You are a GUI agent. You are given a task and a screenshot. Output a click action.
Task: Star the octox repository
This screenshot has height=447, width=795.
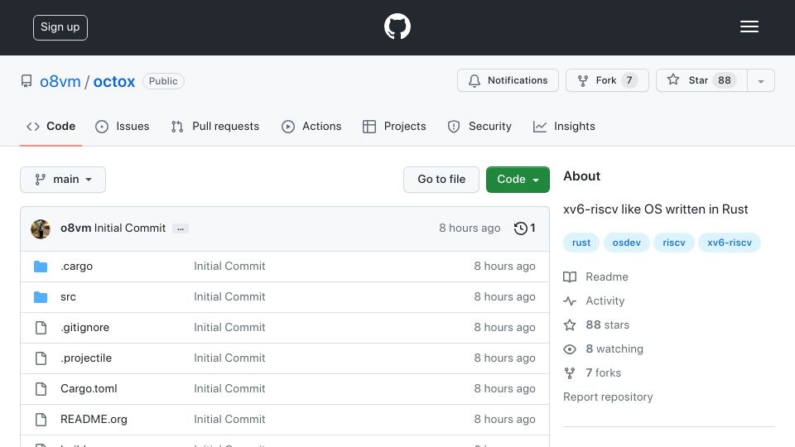[x=701, y=80]
